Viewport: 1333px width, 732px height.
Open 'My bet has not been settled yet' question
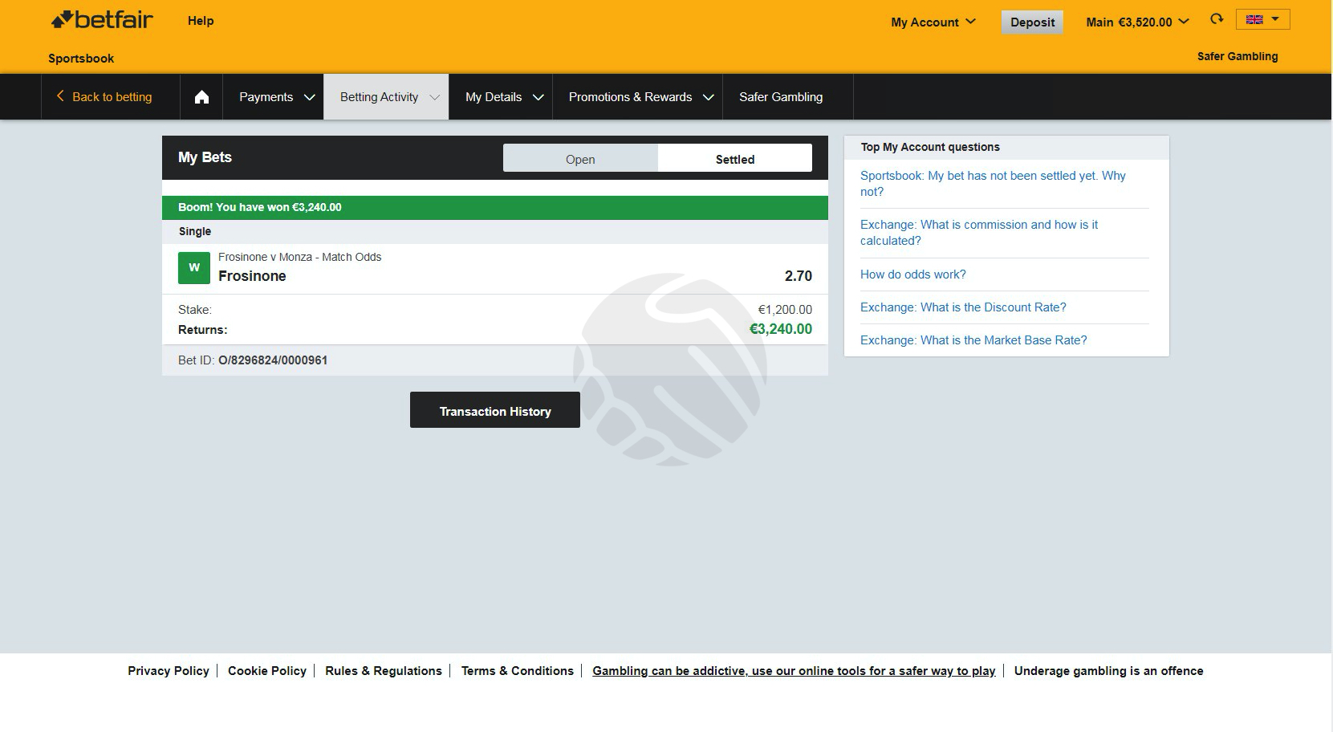point(993,184)
